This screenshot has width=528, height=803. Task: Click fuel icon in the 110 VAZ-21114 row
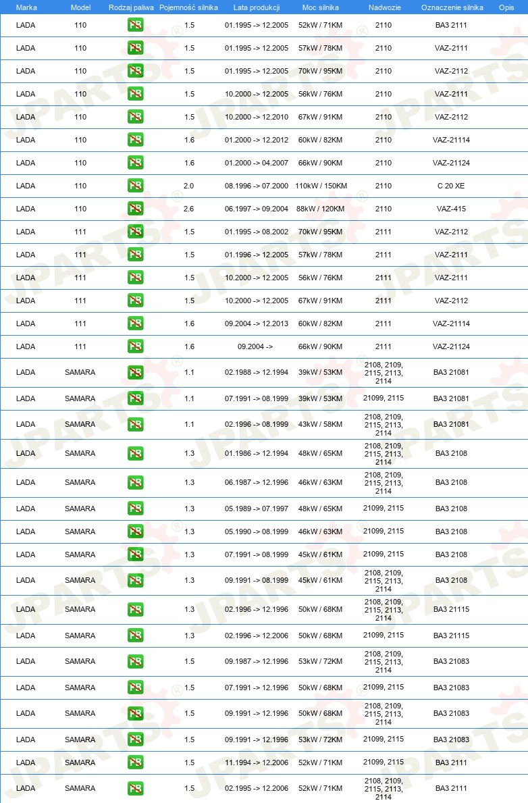[x=135, y=140]
